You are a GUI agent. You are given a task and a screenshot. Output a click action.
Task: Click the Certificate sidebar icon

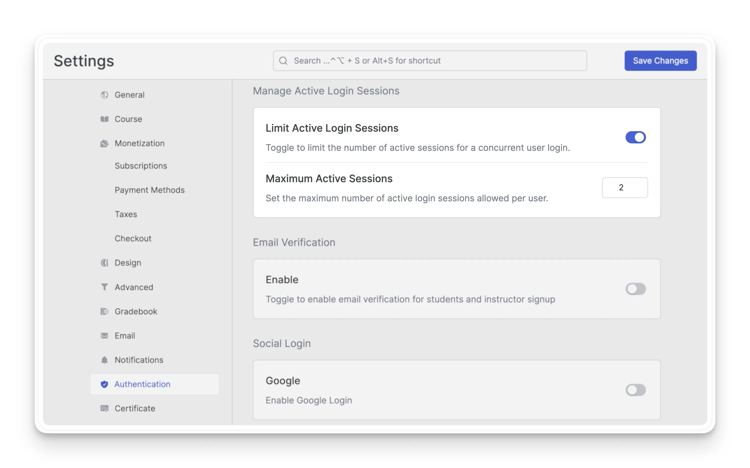coord(105,408)
